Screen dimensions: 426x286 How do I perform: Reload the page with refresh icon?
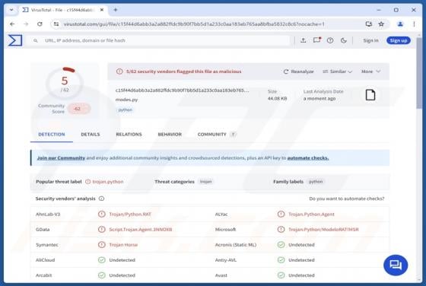click(40, 24)
